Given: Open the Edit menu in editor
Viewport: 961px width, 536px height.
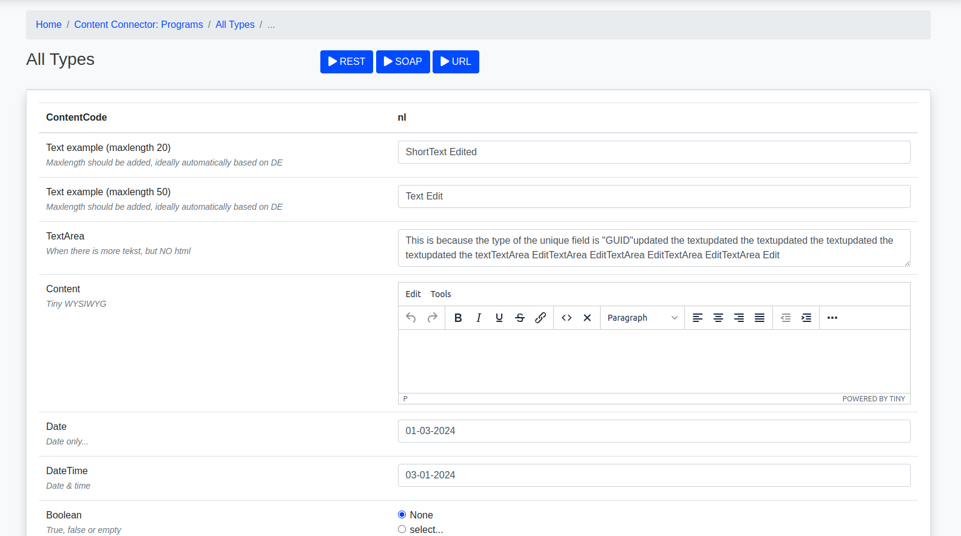Looking at the screenshot, I should (x=413, y=294).
